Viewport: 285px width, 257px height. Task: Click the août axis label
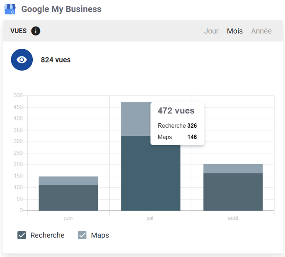(x=233, y=218)
